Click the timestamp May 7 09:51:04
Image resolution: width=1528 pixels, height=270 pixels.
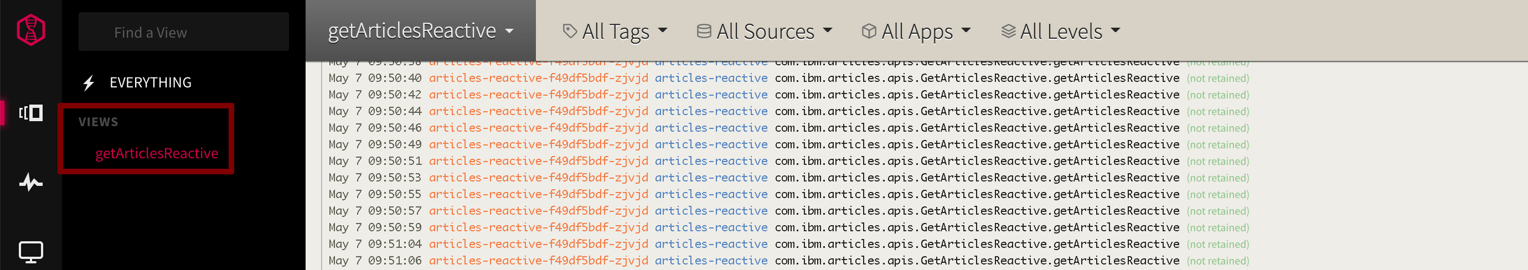coord(375,245)
